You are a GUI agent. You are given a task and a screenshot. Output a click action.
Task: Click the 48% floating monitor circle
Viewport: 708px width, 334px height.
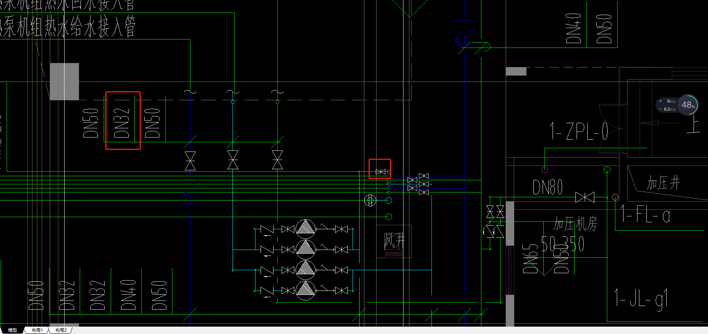coord(688,105)
